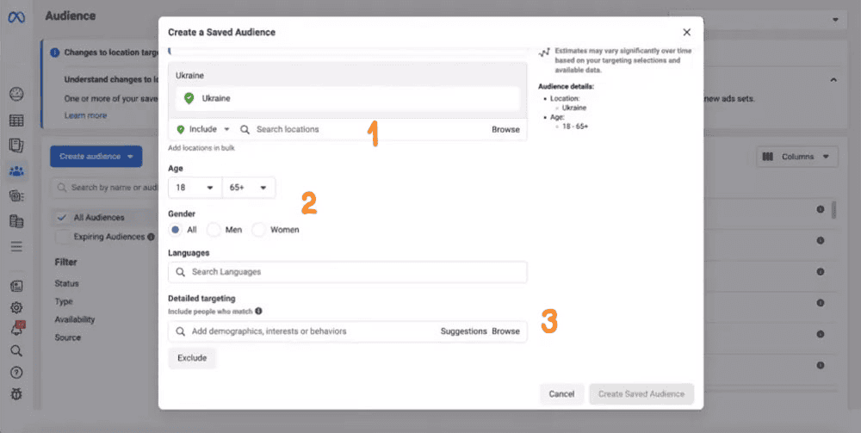
Task: Expand the Source filter
Action: [67, 337]
